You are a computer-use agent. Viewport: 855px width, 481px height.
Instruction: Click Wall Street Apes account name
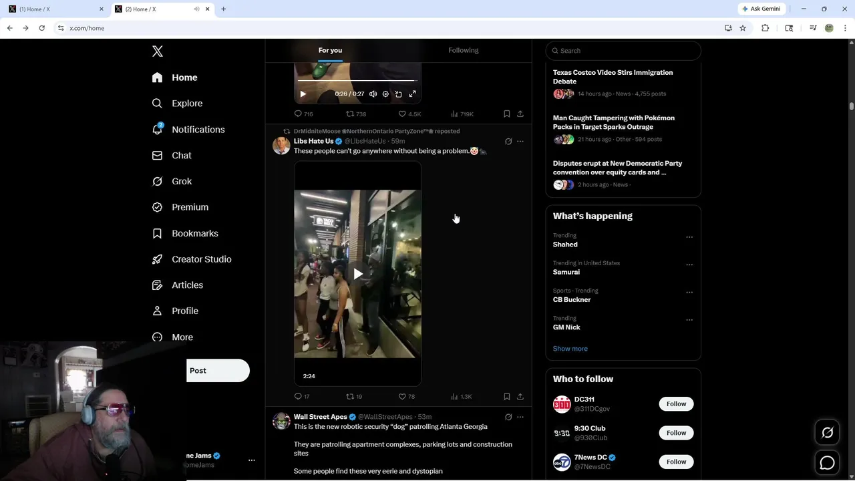click(321, 417)
